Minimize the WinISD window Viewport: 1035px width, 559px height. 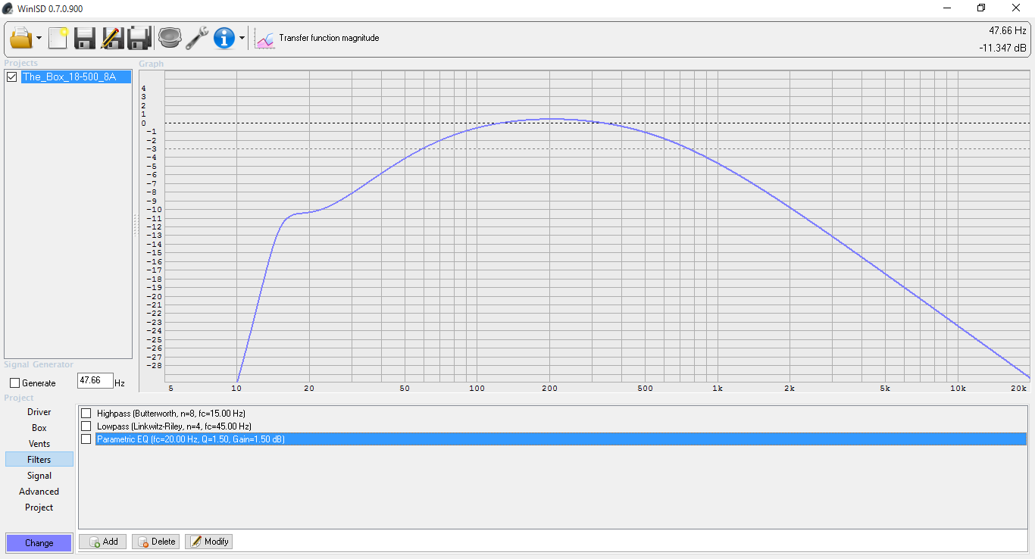point(947,8)
